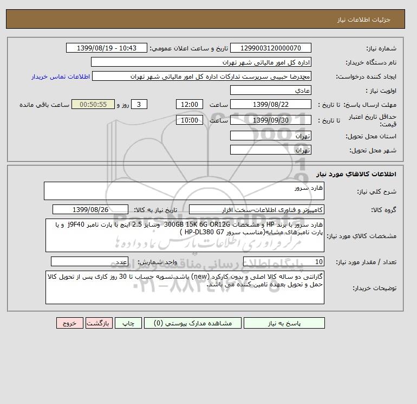Click the countdown timer 00:50:55
Viewport: 417px width, 404px height.
(93, 105)
